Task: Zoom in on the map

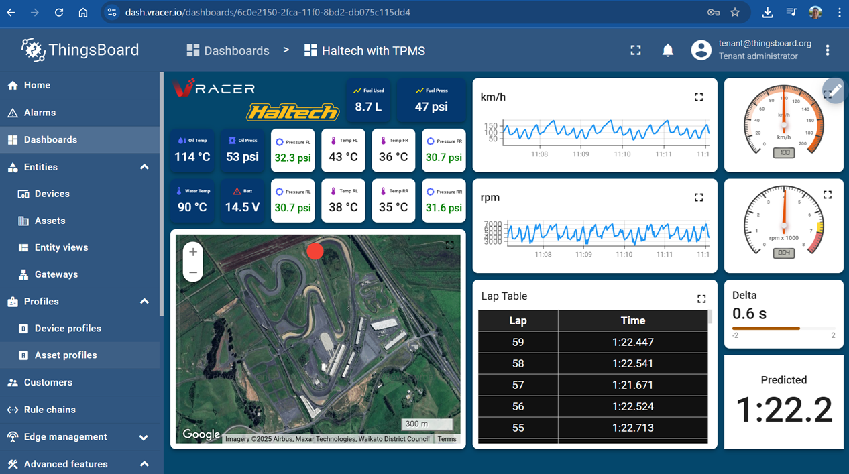Action: point(193,252)
